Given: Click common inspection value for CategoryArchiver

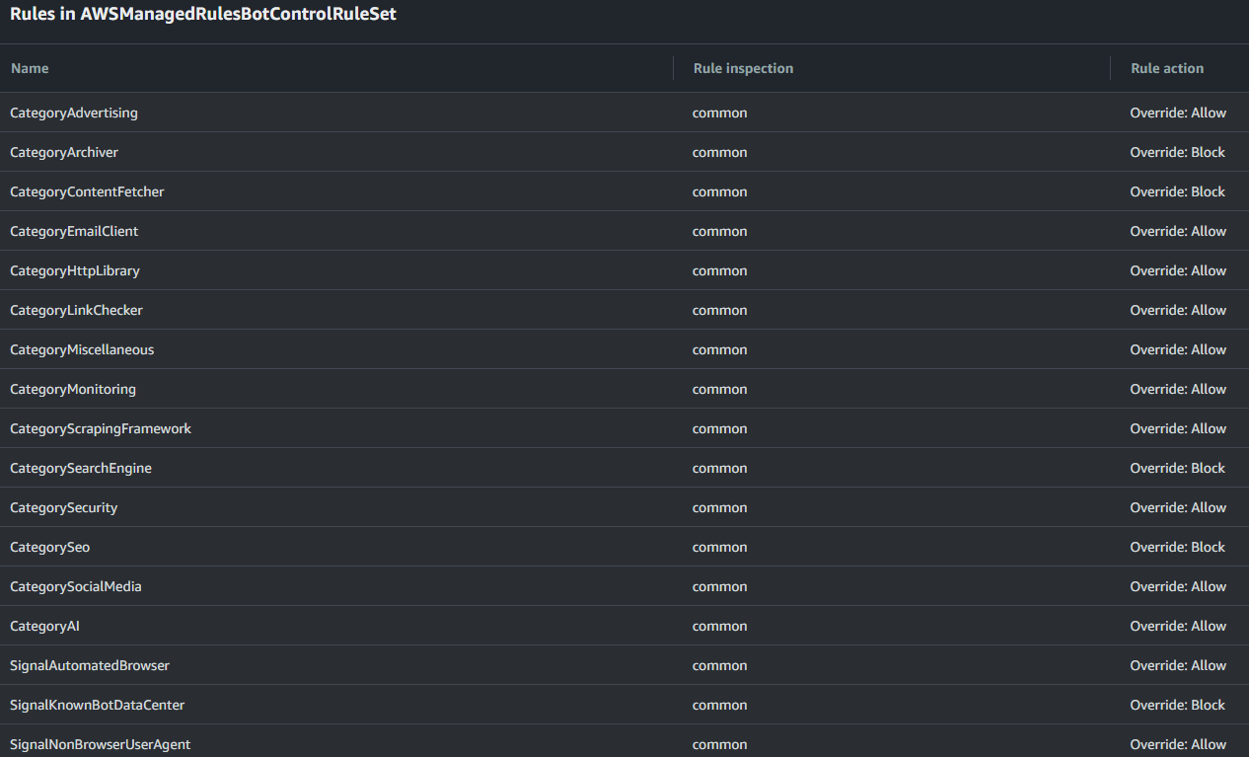Looking at the screenshot, I should [720, 152].
